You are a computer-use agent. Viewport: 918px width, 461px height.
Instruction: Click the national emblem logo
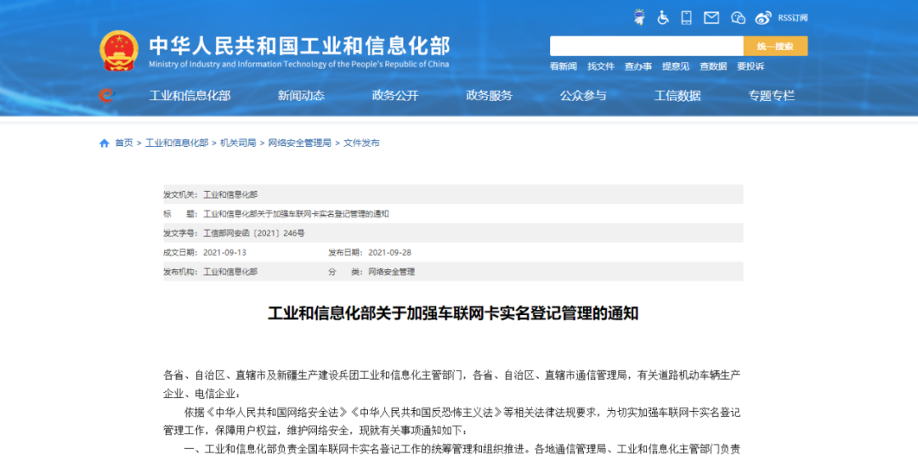click(x=119, y=52)
